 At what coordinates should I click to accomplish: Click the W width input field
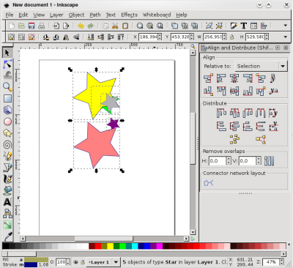click(x=213, y=37)
